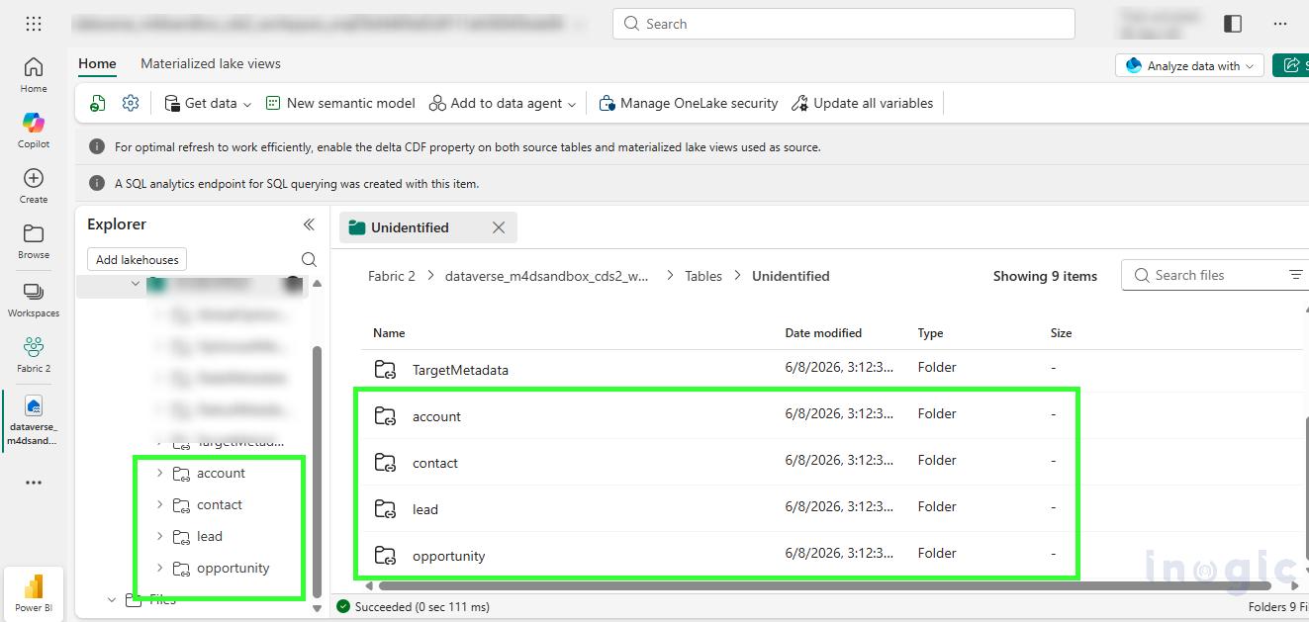
Task: Go to Home in left rail
Action: click(x=34, y=74)
